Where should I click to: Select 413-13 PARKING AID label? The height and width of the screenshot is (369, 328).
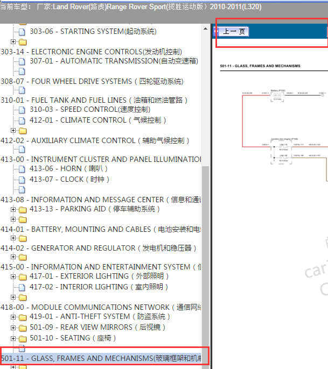(95, 209)
